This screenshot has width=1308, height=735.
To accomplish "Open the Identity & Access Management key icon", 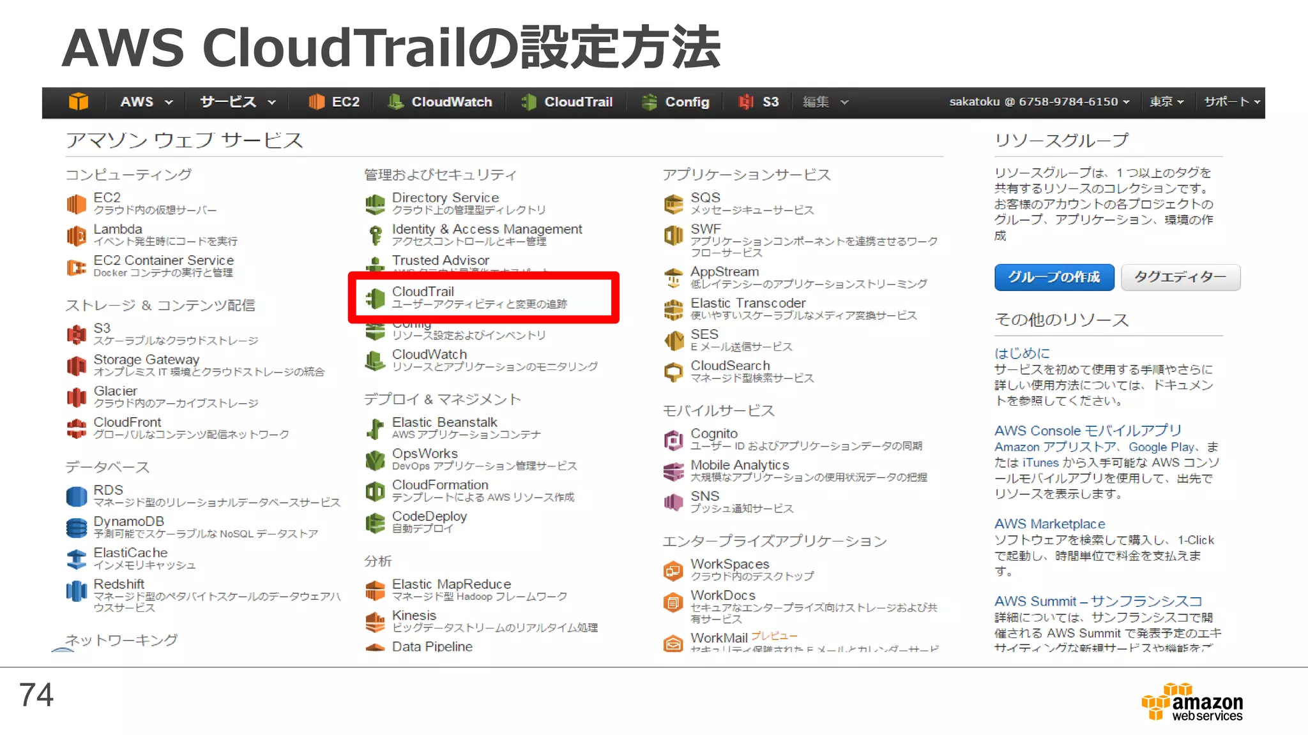I will pos(375,235).
